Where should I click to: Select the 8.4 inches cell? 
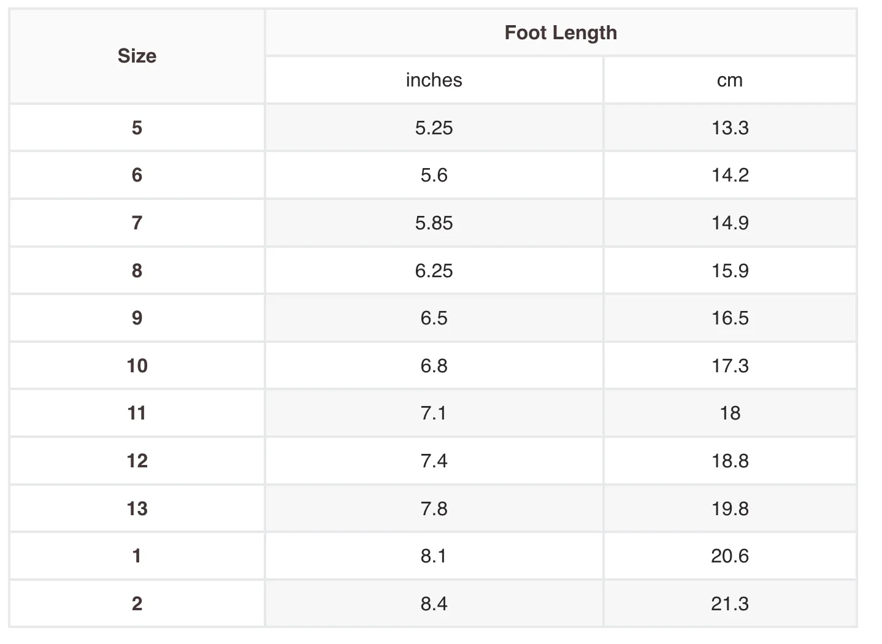(x=434, y=604)
